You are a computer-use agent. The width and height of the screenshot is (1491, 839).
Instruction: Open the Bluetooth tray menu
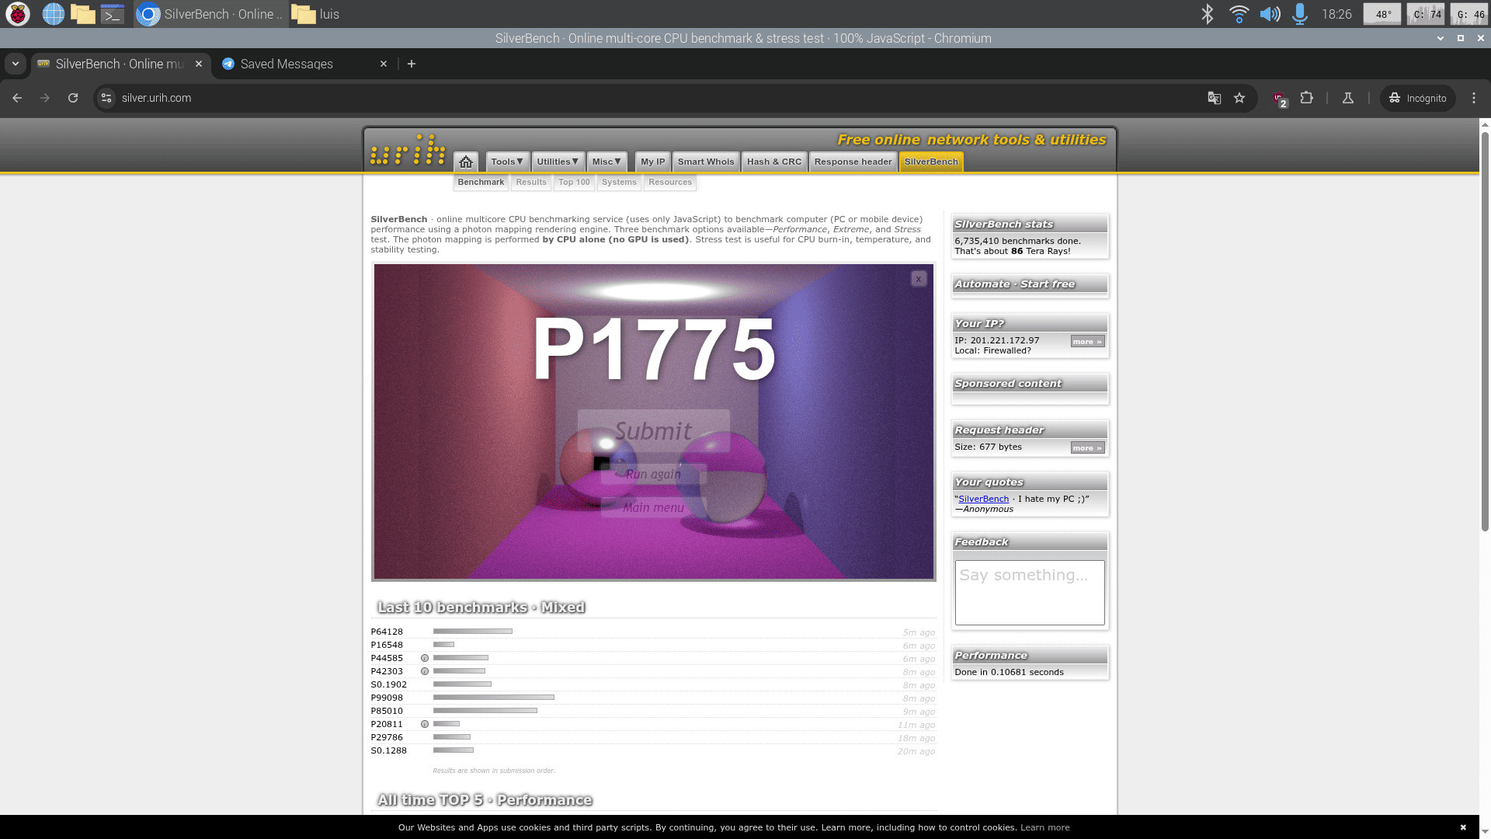pyautogui.click(x=1207, y=14)
